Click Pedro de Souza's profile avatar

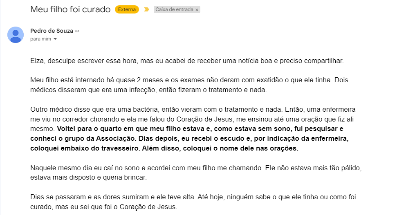click(x=16, y=35)
